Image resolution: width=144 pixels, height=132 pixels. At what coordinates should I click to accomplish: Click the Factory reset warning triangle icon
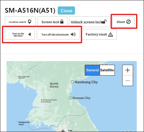111,34
